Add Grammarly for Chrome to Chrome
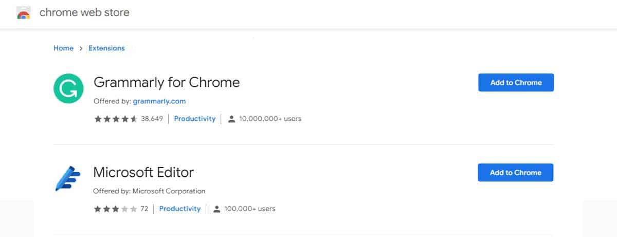Image resolution: width=617 pixels, height=237 pixels. coord(516,82)
